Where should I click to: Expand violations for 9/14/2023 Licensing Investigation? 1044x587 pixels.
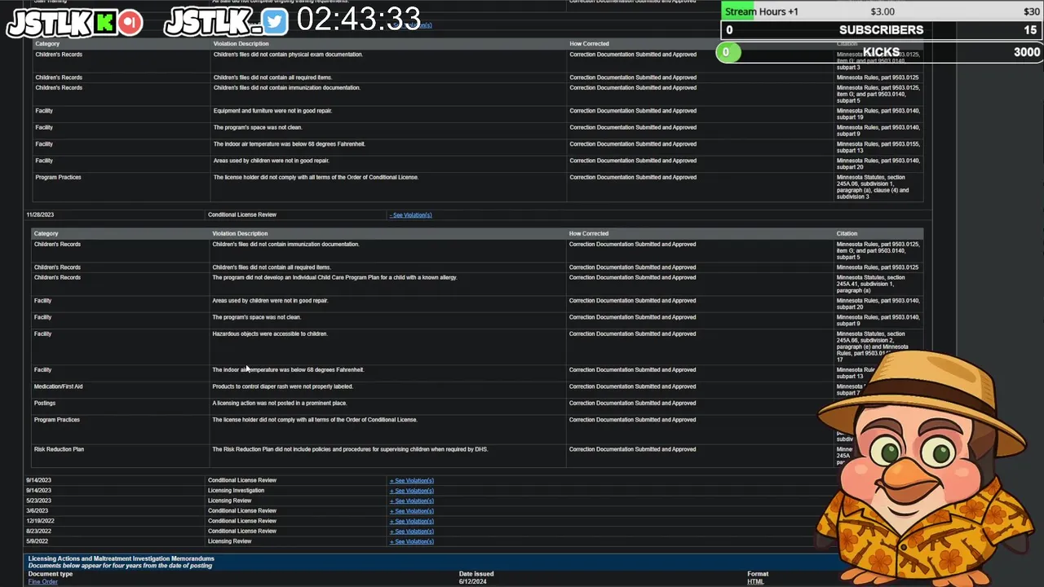point(412,491)
